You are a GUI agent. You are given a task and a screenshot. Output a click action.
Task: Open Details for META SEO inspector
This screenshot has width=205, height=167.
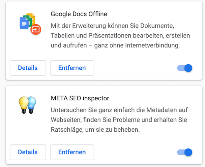pos(28,152)
